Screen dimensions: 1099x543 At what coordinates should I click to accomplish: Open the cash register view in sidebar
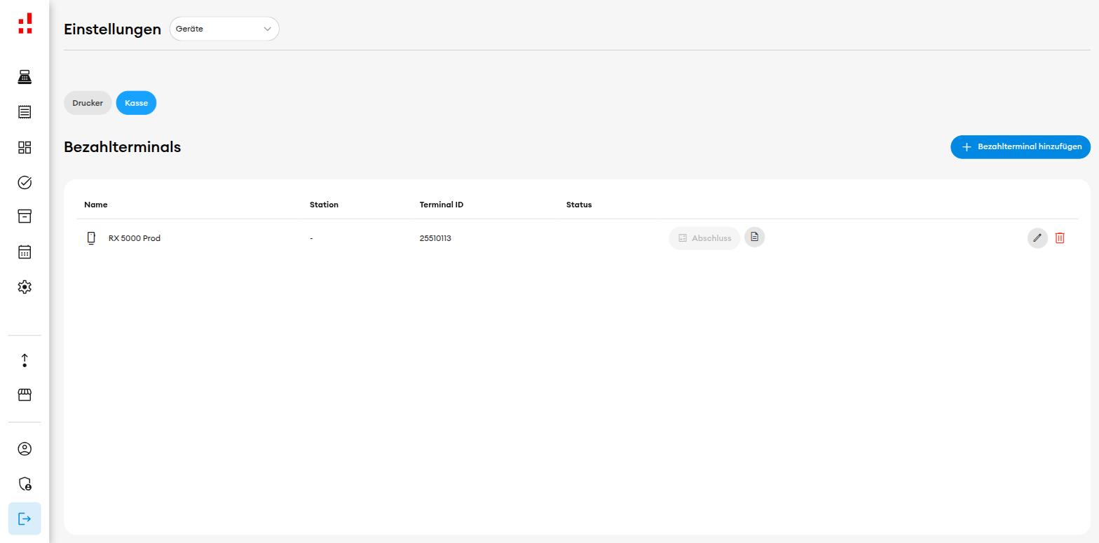[x=25, y=77]
